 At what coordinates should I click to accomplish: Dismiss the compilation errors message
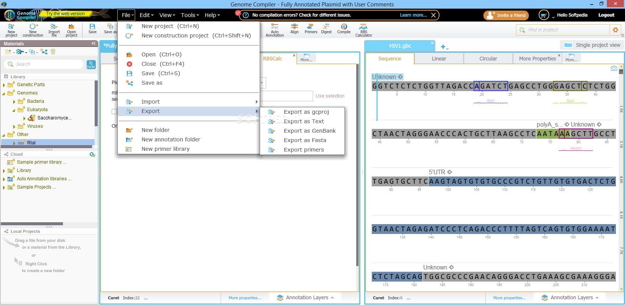point(433,15)
